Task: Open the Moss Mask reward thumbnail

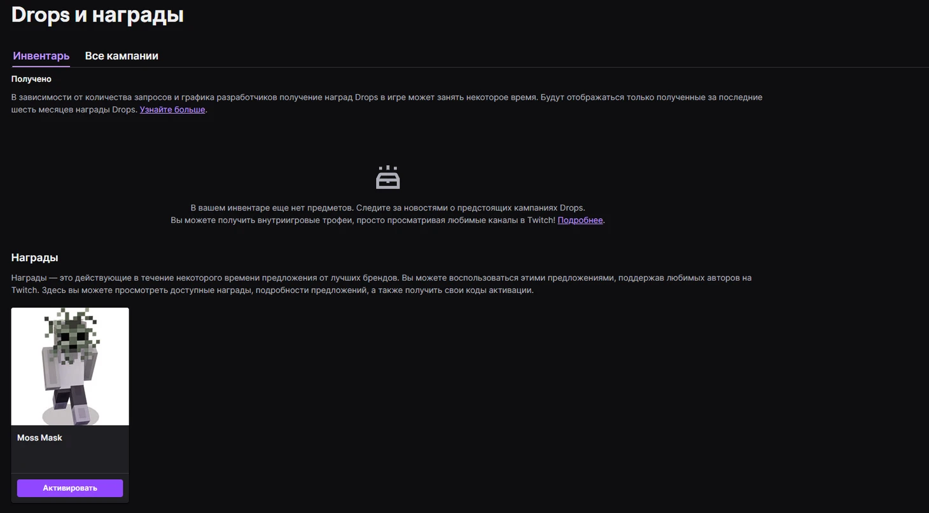Action: pos(70,367)
